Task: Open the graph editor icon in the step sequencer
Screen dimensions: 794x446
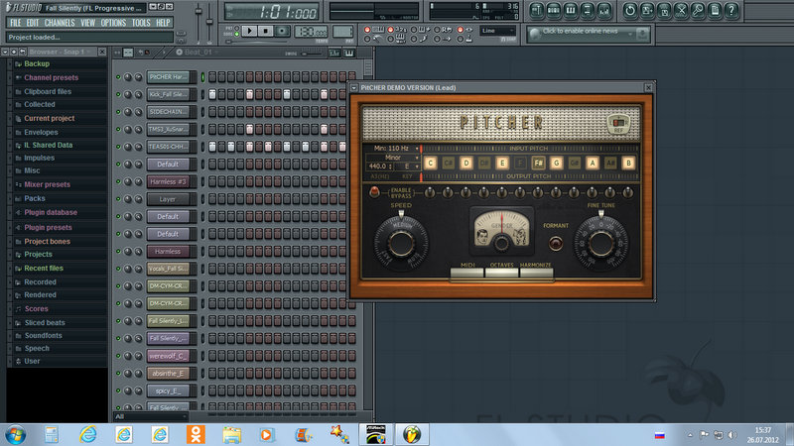Action: point(334,53)
